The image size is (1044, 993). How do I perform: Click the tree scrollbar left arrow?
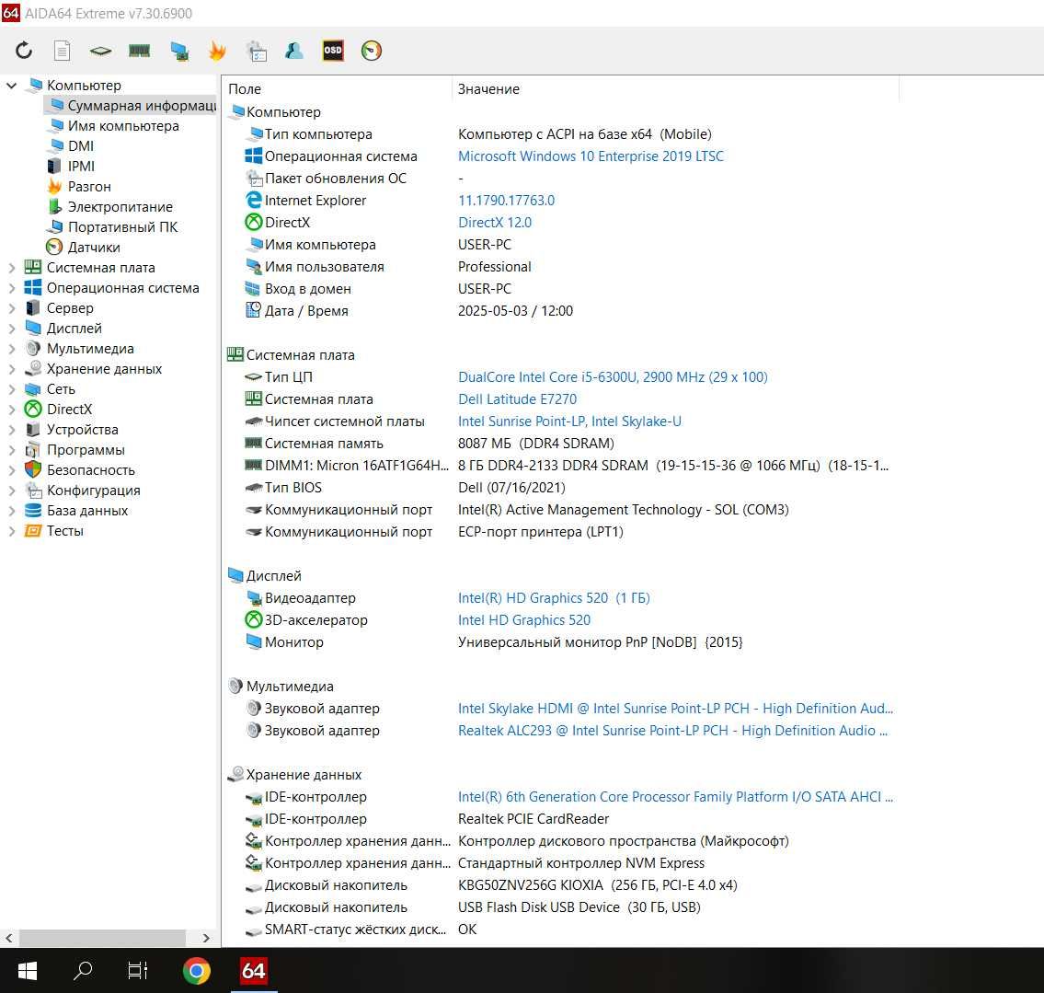pos(9,938)
